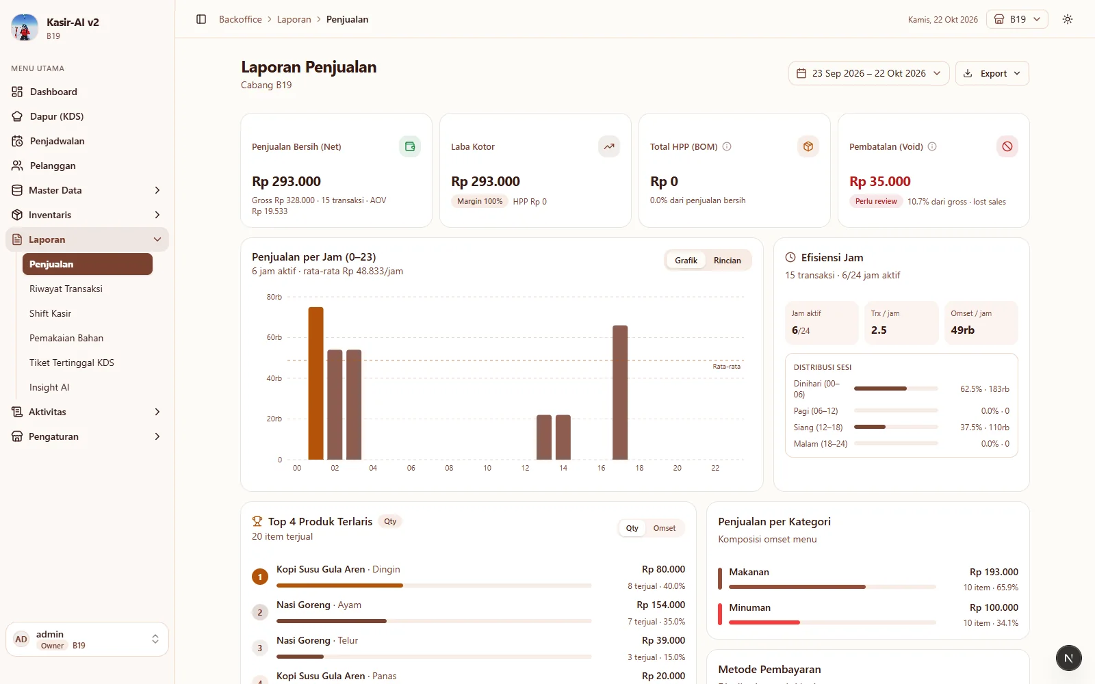The height and width of the screenshot is (684, 1095).
Task: Open info tooltip beside Pembatalan (Void)
Action: pyautogui.click(x=932, y=146)
